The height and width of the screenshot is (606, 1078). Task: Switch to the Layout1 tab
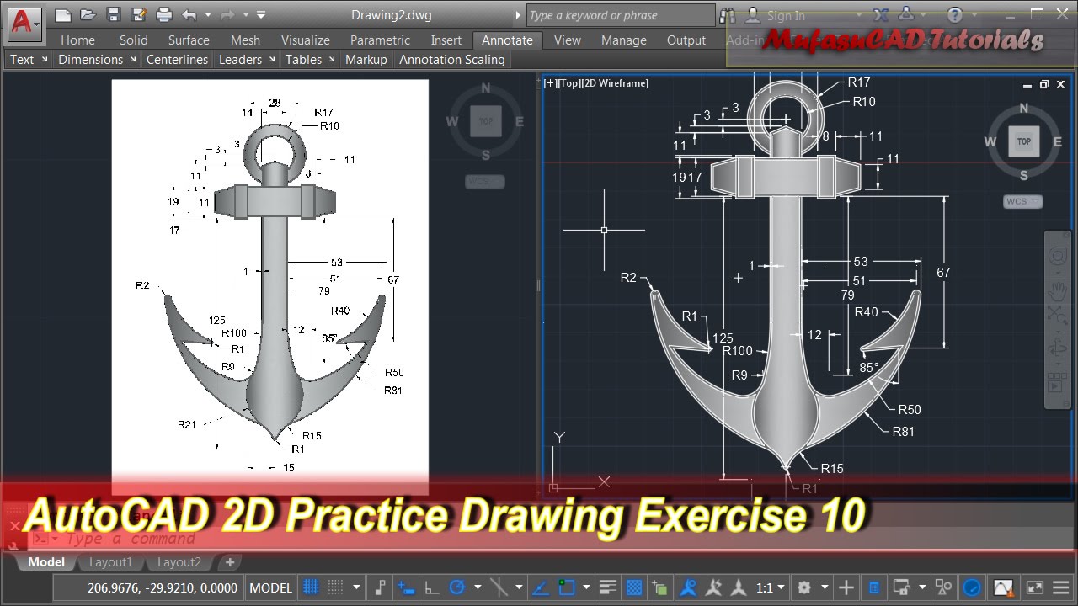pos(111,562)
